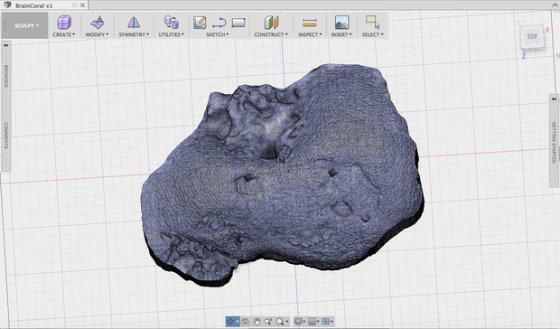
Task: Activate the Pan hand tool
Action: click(257, 322)
